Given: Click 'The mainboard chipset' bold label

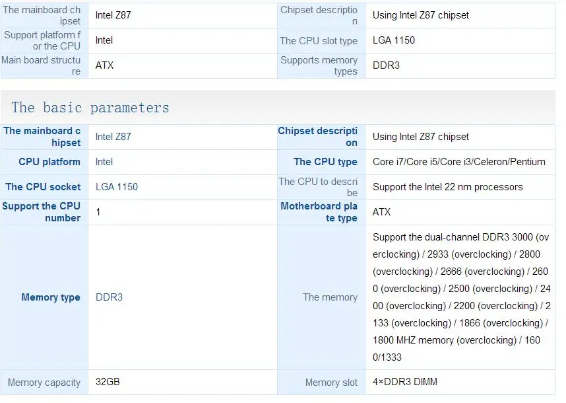Looking at the screenshot, I should point(42,137).
